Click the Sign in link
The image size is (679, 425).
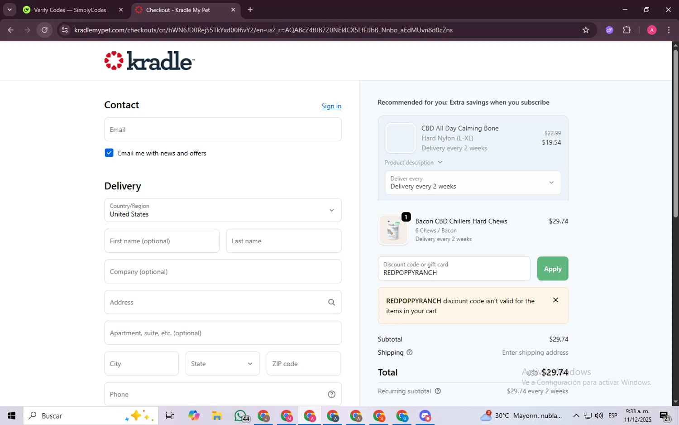coord(331,106)
